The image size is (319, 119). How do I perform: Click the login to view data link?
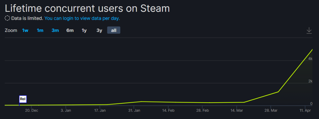coord(82,18)
